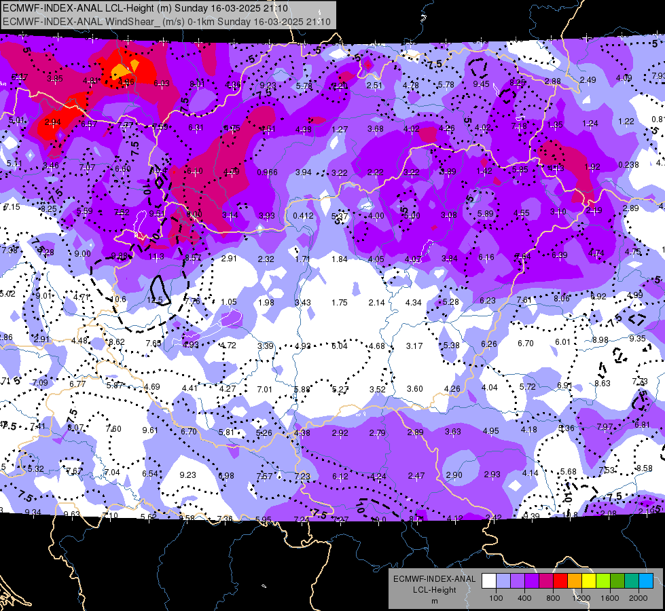Click the wind shear value 11.3

(x=156, y=257)
